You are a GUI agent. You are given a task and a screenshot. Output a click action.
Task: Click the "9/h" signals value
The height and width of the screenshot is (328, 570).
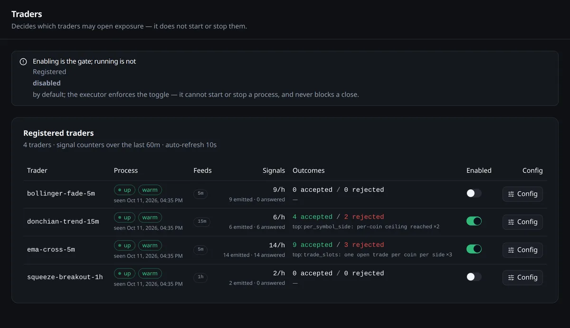click(279, 190)
